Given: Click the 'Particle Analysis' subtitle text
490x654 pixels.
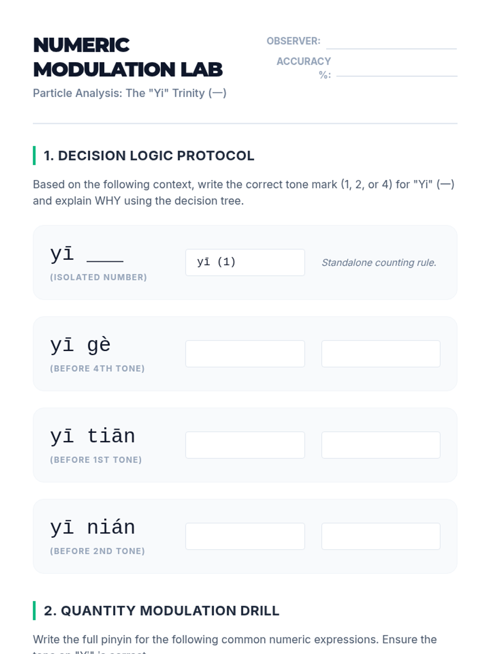Looking at the screenshot, I should [x=129, y=93].
